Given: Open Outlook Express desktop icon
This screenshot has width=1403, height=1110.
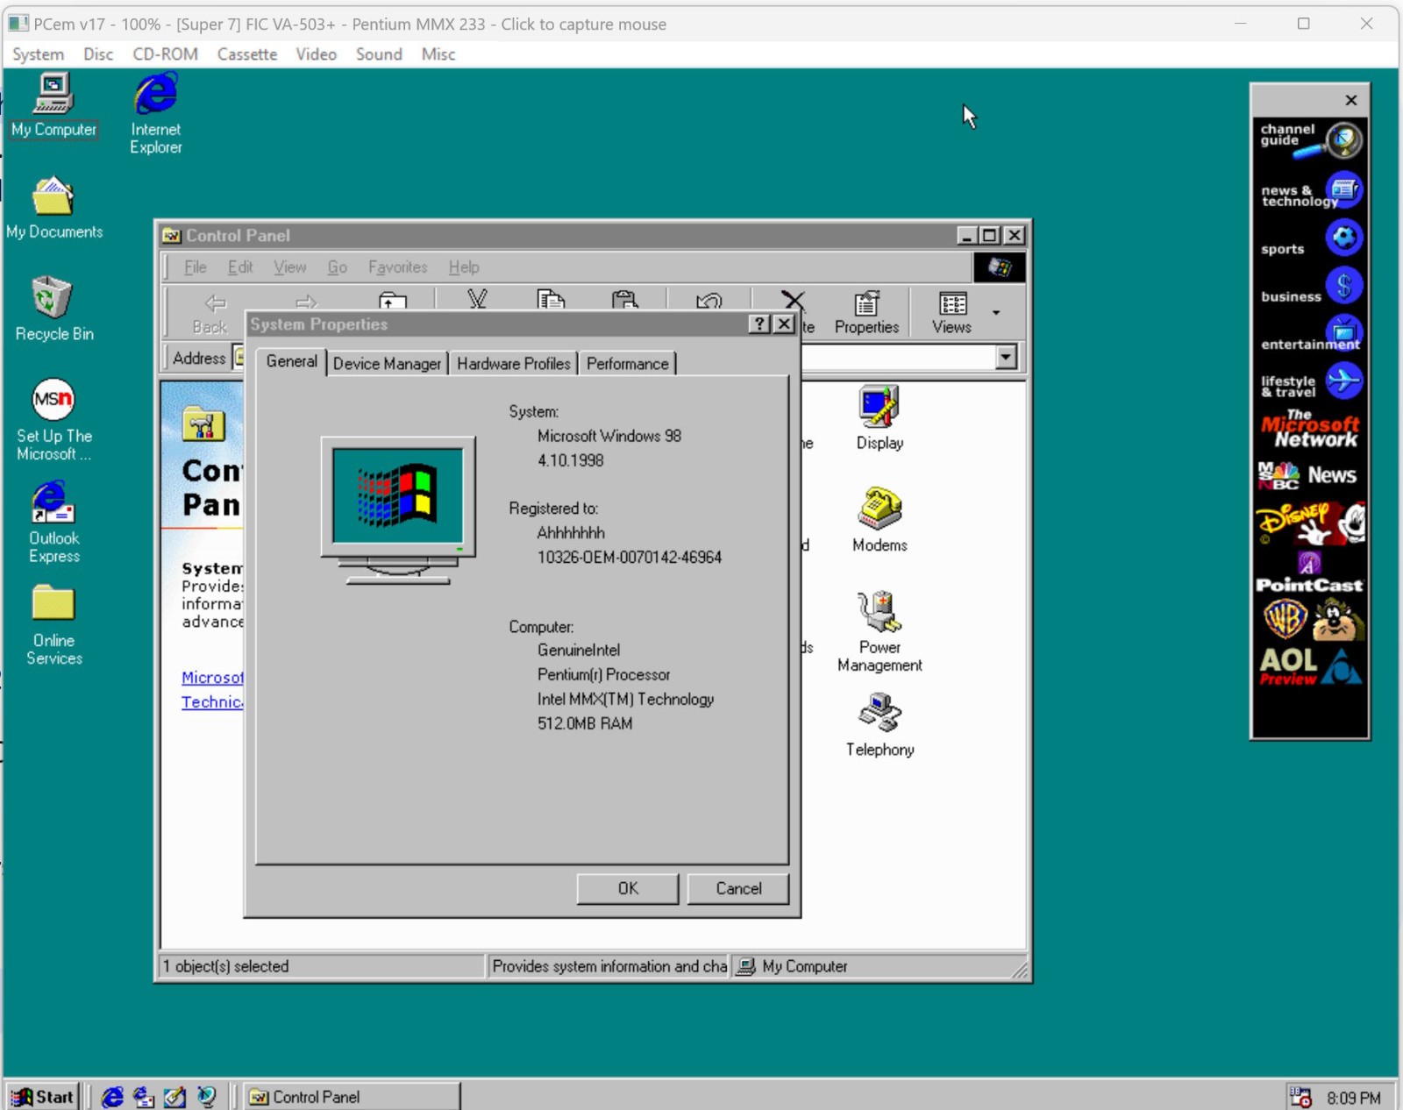Looking at the screenshot, I should [53, 522].
